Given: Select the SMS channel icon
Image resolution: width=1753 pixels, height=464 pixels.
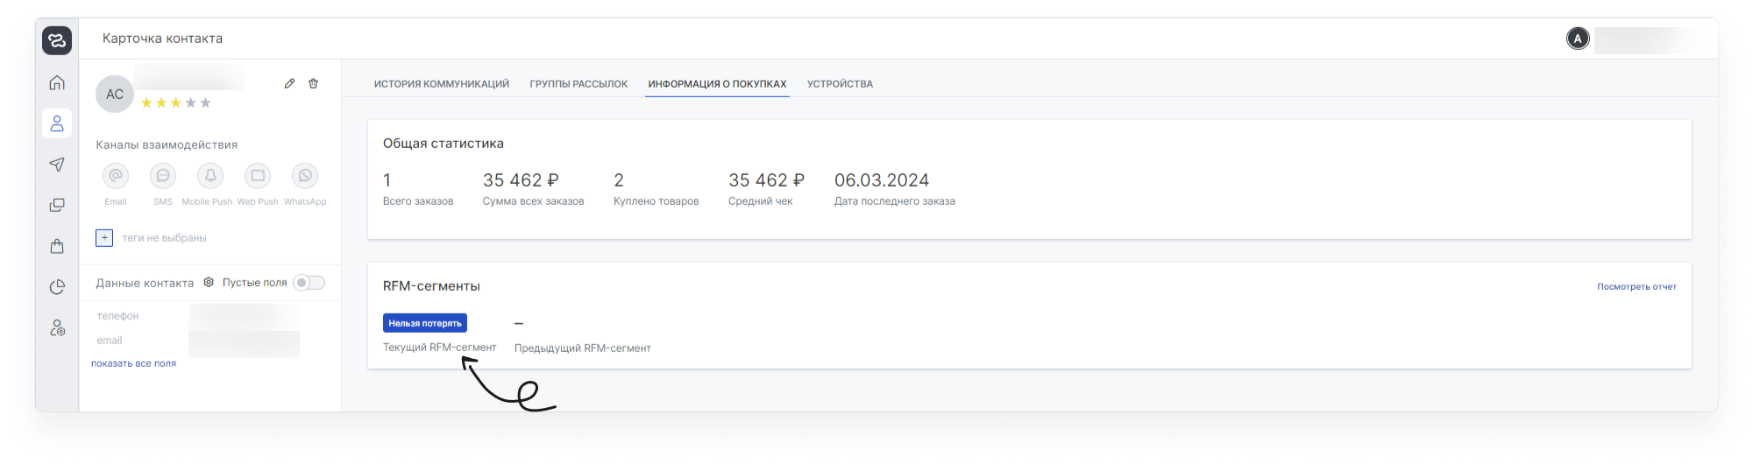Looking at the screenshot, I should point(163,176).
